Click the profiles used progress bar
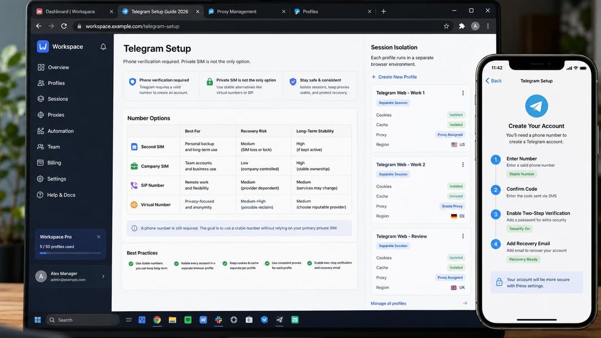601x338 pixels. pos(70,253)
